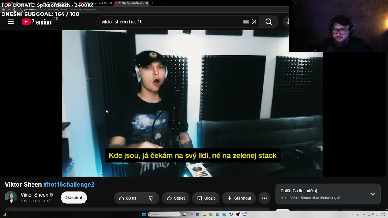Image resolution: width=388 pixels, height=218 pixels.
Task: Open Discord from the taskbar
Action: coord(244,214)
